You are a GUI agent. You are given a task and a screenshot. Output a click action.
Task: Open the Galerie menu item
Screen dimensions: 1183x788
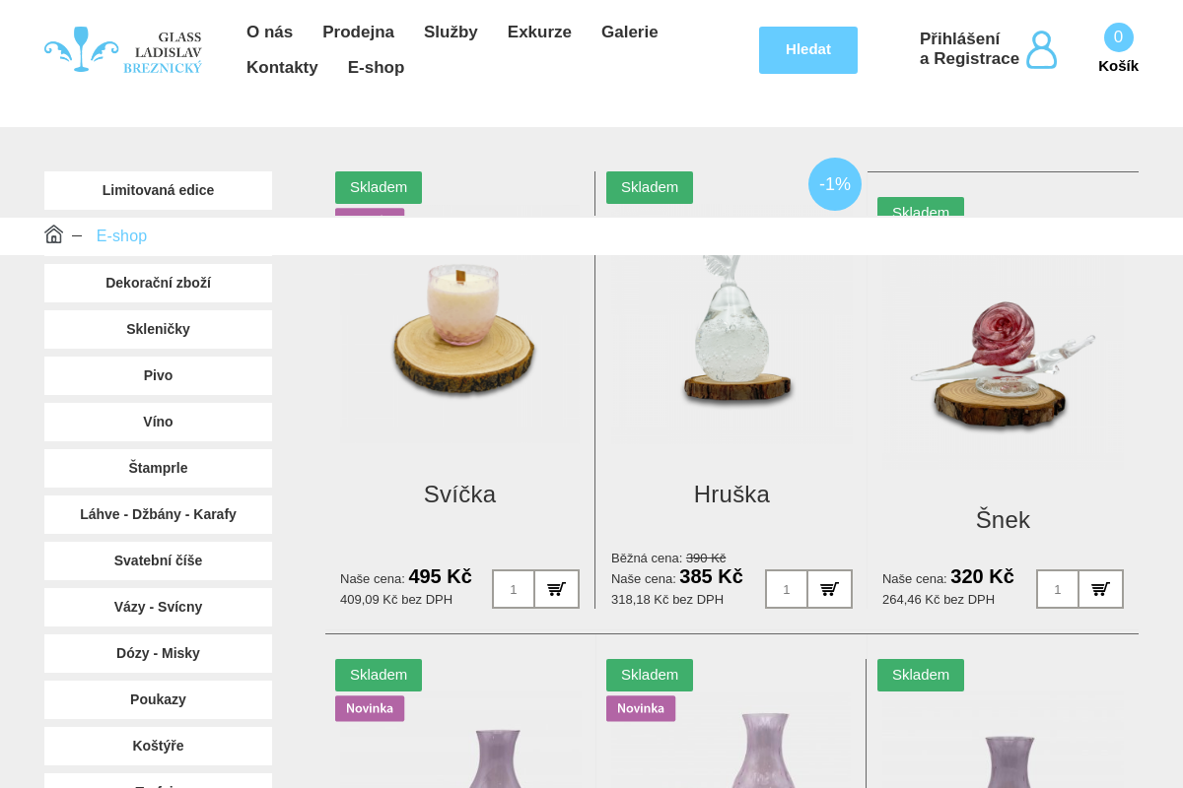tap(630, 32)
